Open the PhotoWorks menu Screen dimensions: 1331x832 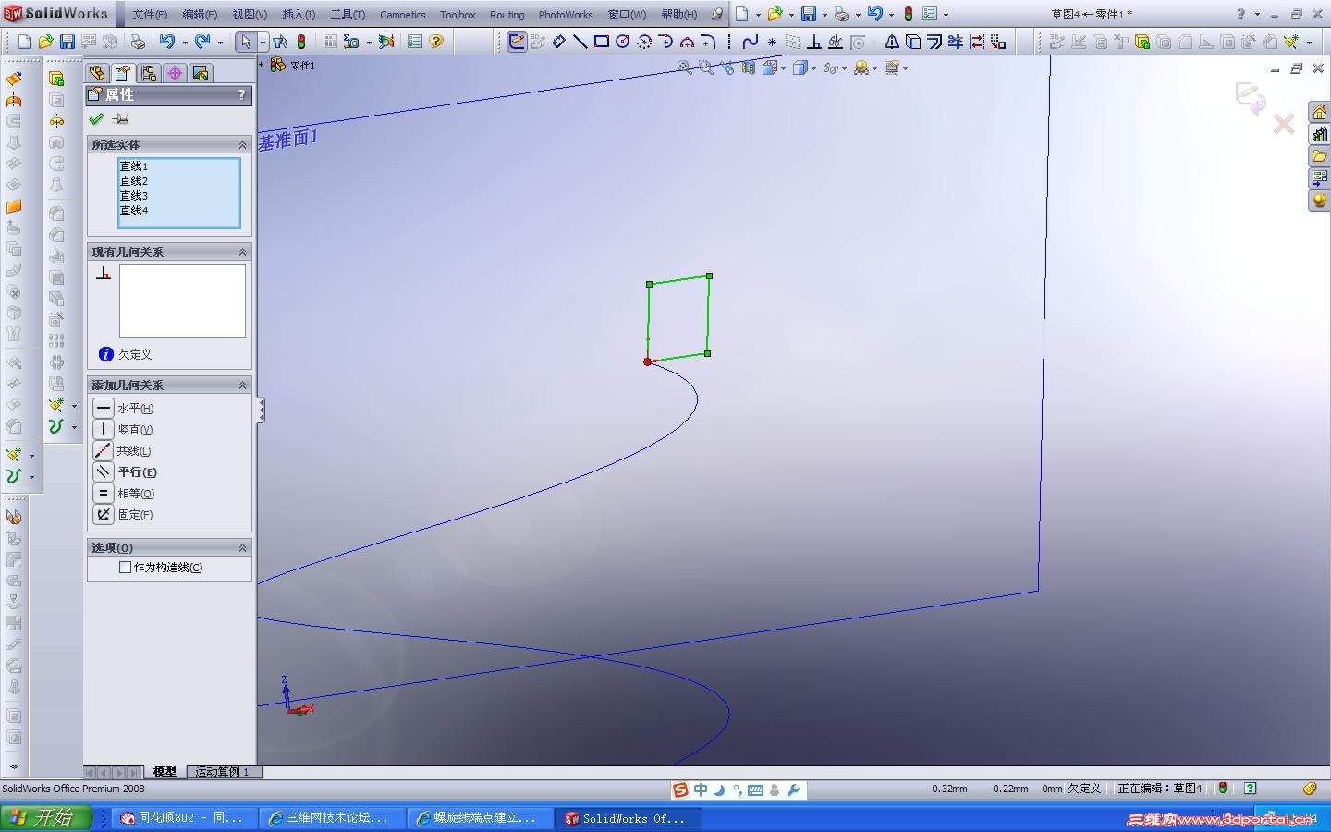566,15
